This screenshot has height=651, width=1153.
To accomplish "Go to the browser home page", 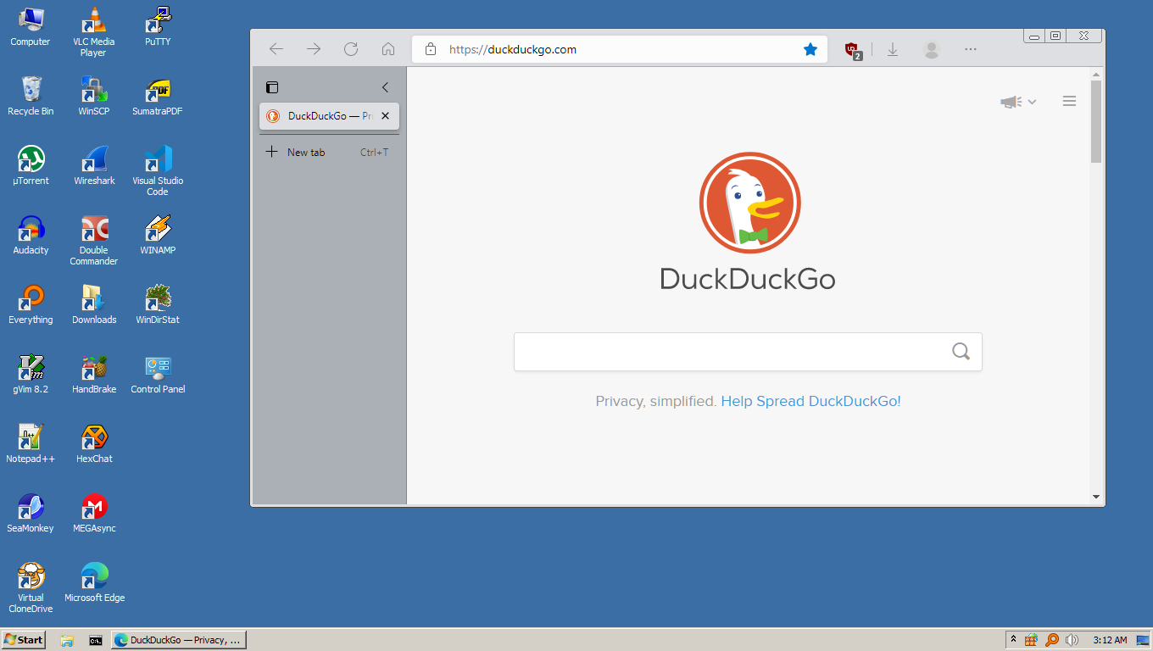I will tap(388, 49).
